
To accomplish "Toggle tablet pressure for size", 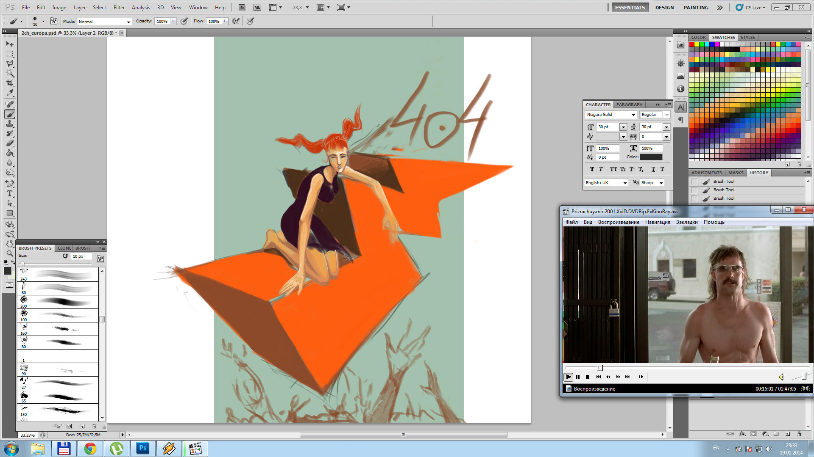I will pos(251,21).
